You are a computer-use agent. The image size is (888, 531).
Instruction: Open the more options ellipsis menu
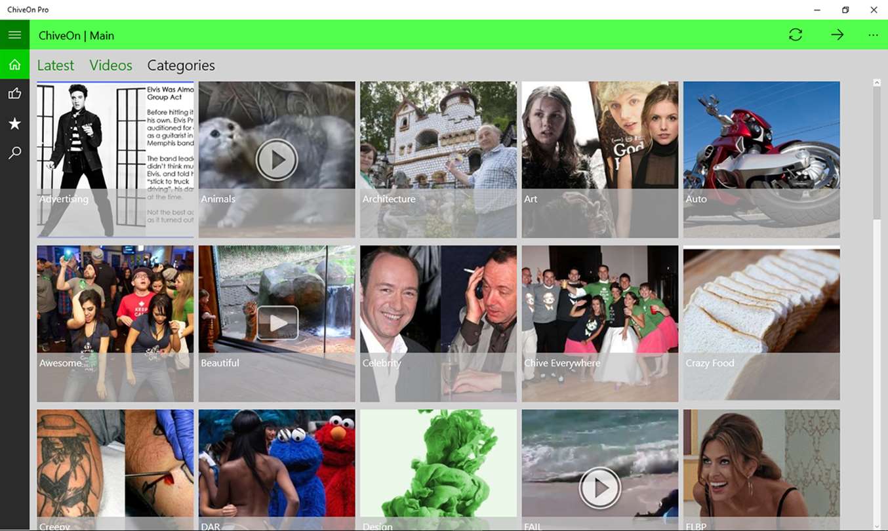click(x=873, y=35)
